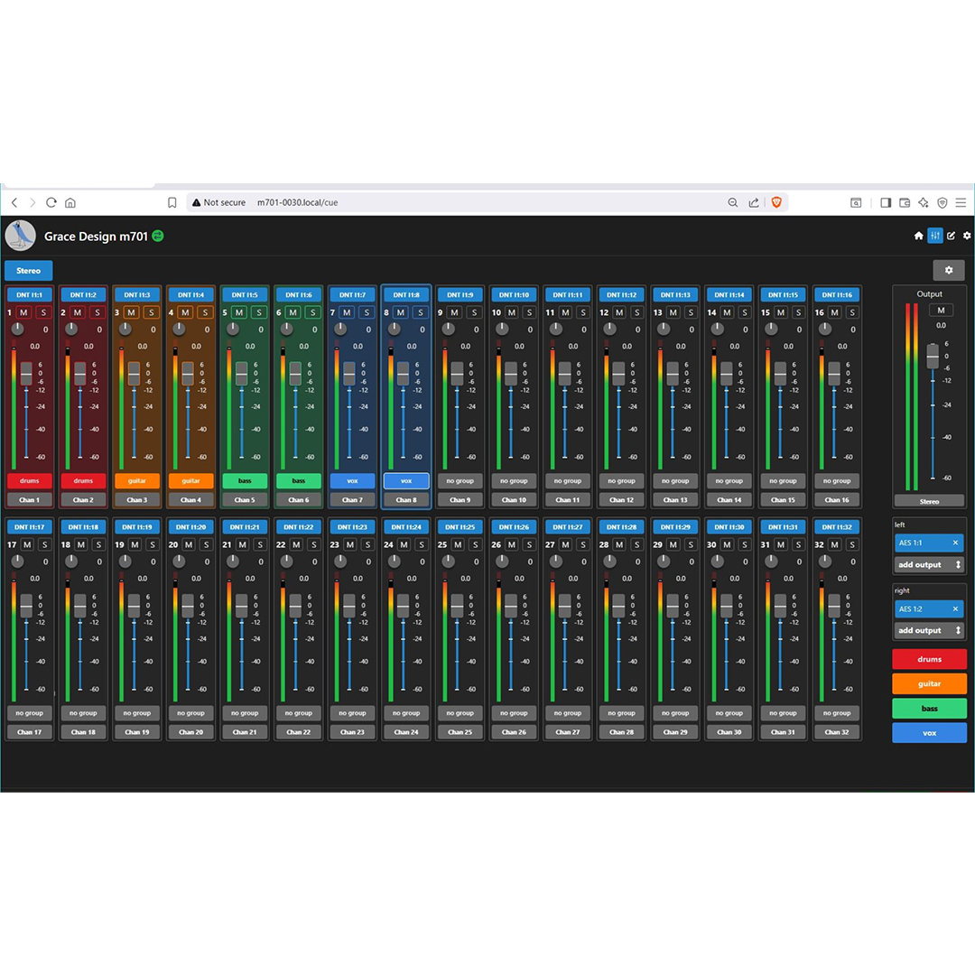Viewport: 975px width, 975px height.
Task: Click the DNT I1:16 input button
Action: [836, 295]
